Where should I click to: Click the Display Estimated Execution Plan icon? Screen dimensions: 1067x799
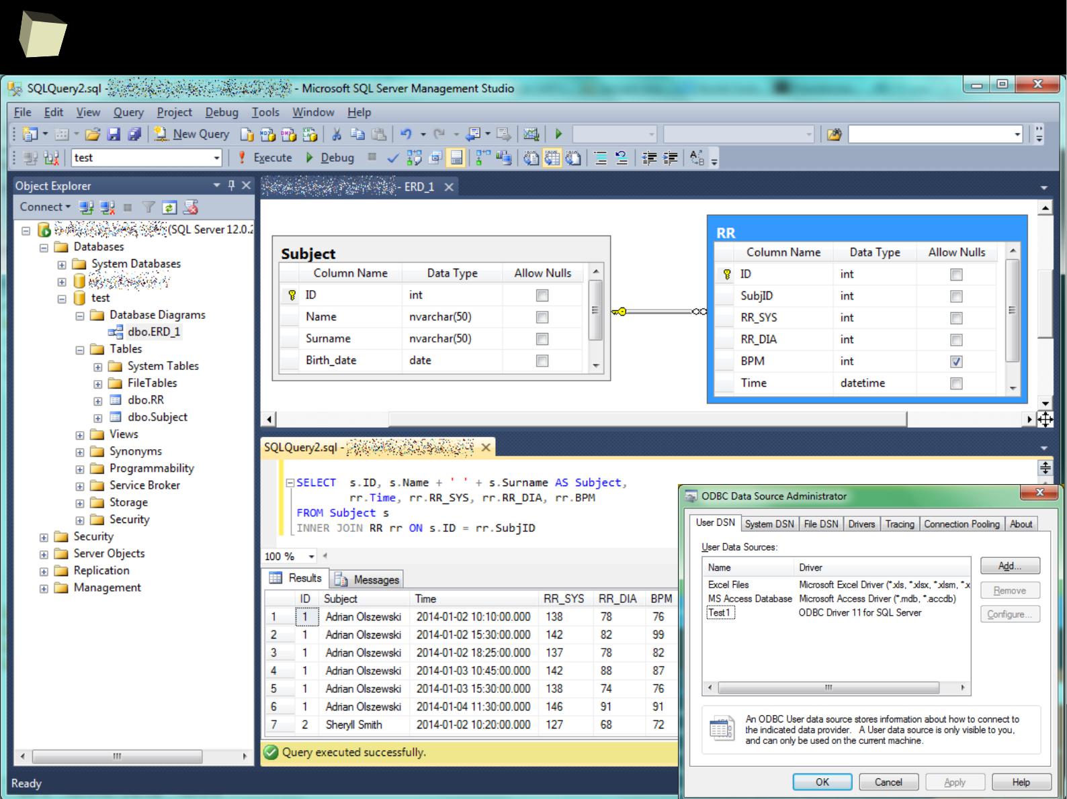tap(414, 158)
